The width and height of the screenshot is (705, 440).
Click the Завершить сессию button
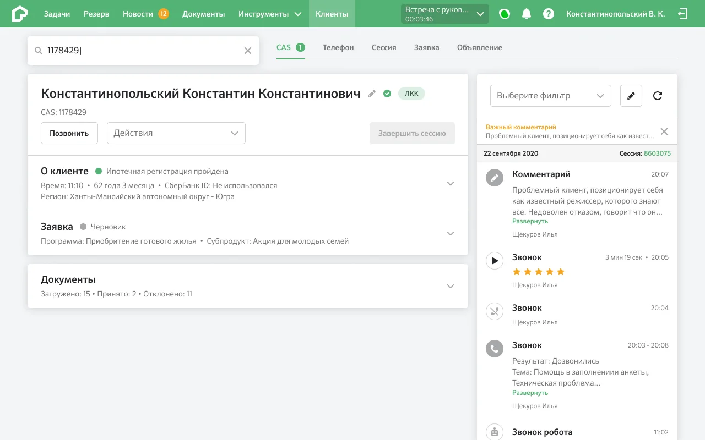click(412, 133)
